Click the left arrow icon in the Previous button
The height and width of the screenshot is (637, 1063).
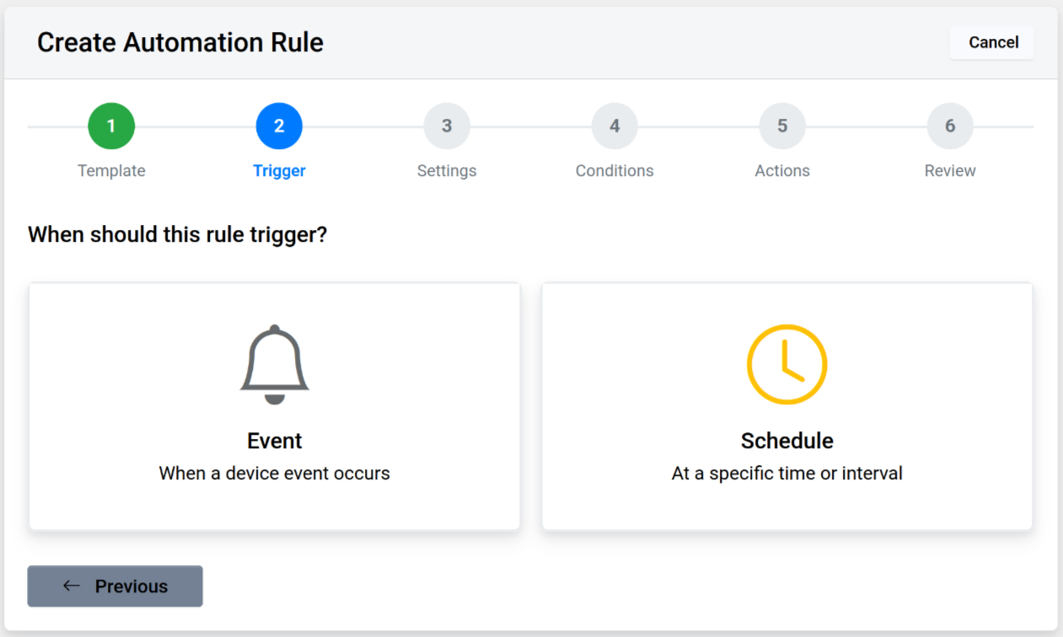click(x=72, y=586)
